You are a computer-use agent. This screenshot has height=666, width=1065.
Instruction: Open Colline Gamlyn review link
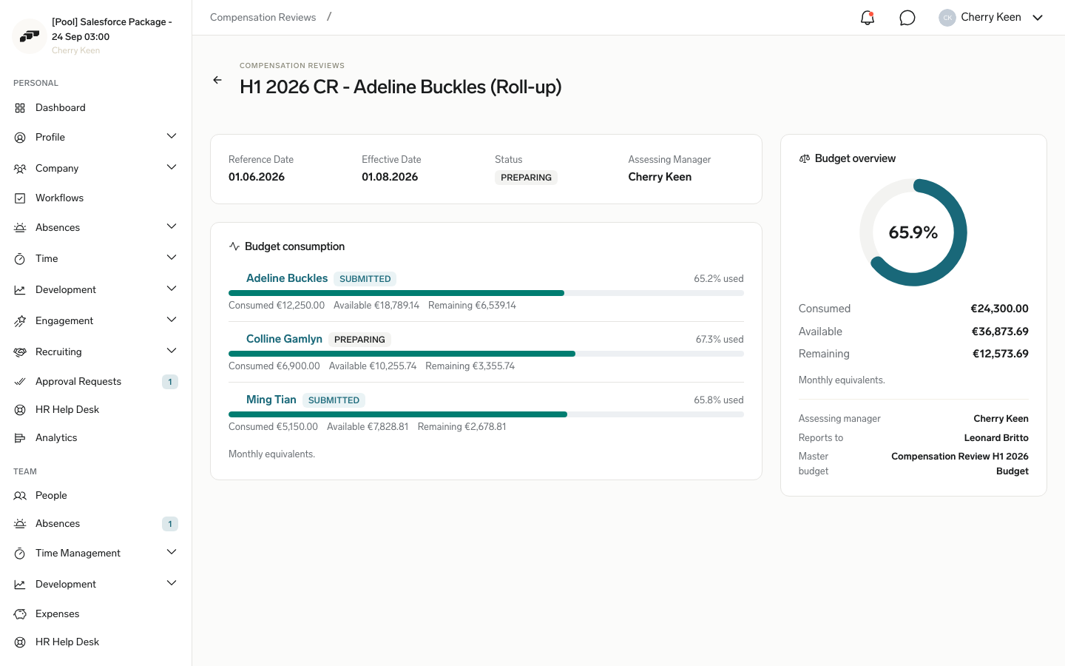point(284,339)
